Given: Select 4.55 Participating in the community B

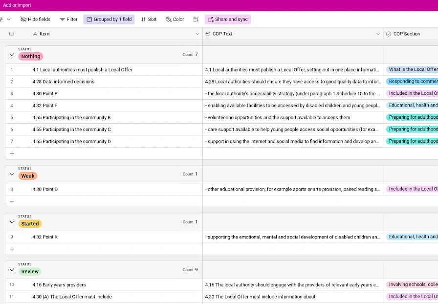Looking at the screenshot, I should point(71,118).
